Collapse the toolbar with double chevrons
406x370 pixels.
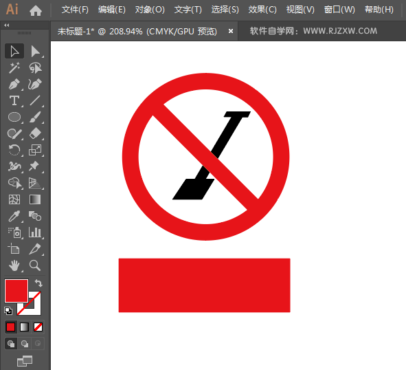tap(7, 25)
